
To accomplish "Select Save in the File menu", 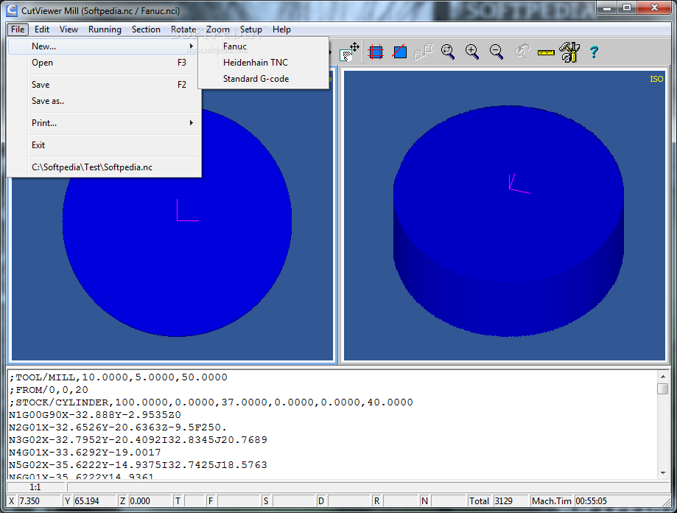I will point(105,85).
